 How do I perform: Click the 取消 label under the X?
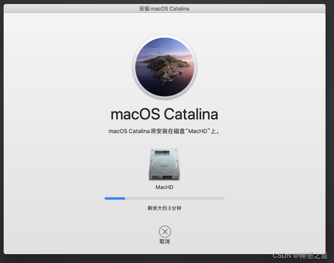(165, 242)
